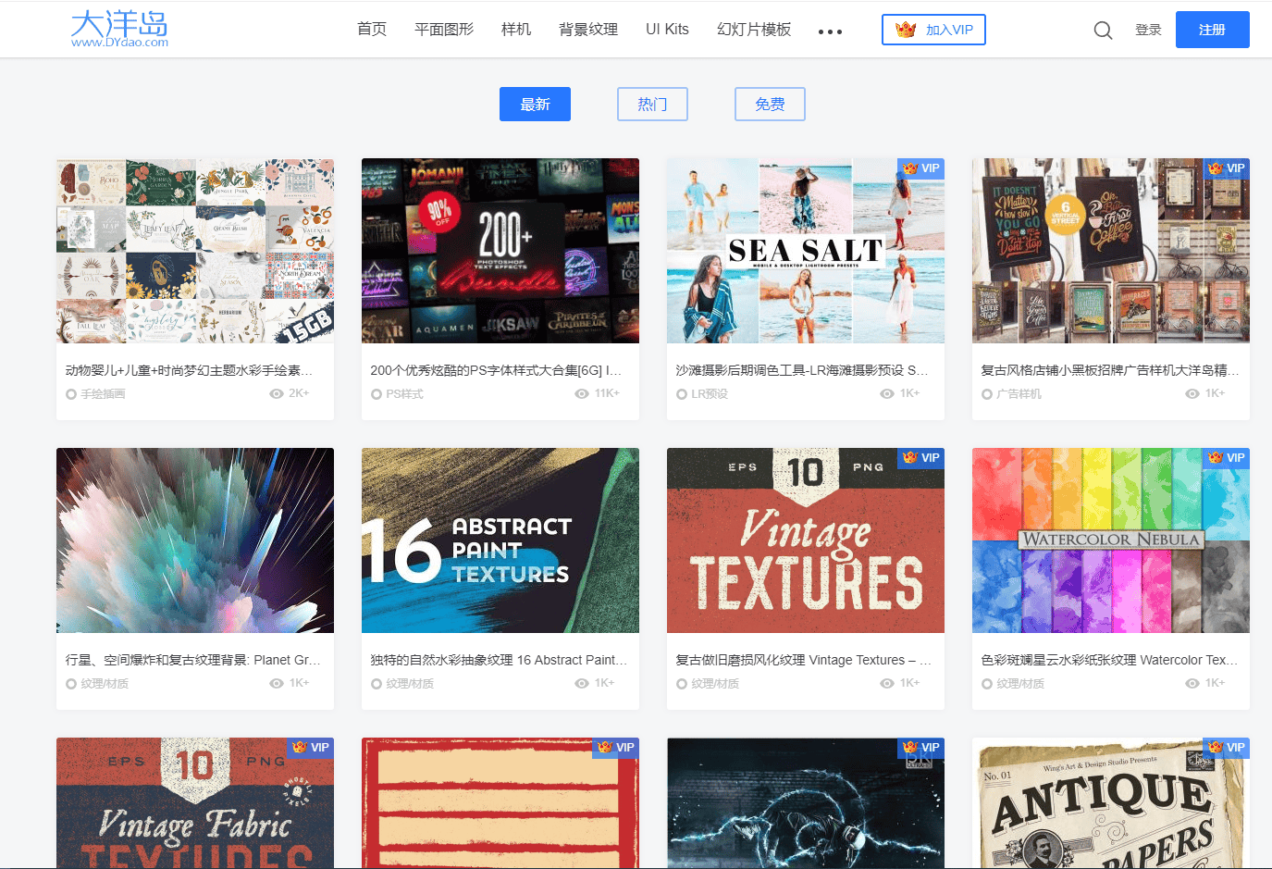Open the three-dots more menu
This screenshot has height=869, width=1272.
(830, 31)
